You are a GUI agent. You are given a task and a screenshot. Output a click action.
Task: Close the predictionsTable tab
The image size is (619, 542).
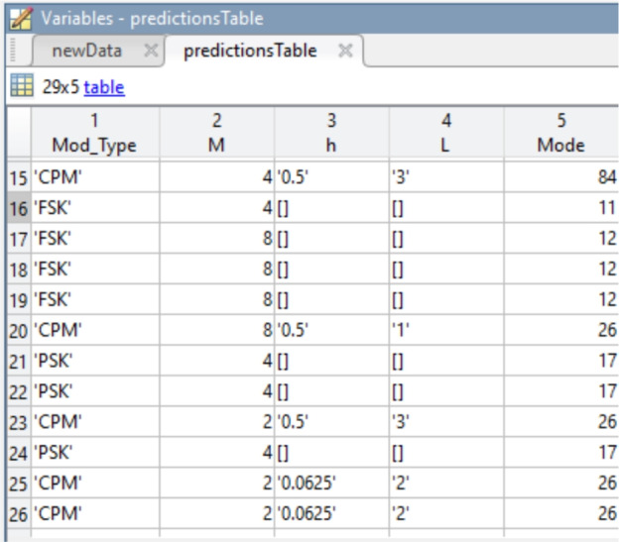point(346,51)
